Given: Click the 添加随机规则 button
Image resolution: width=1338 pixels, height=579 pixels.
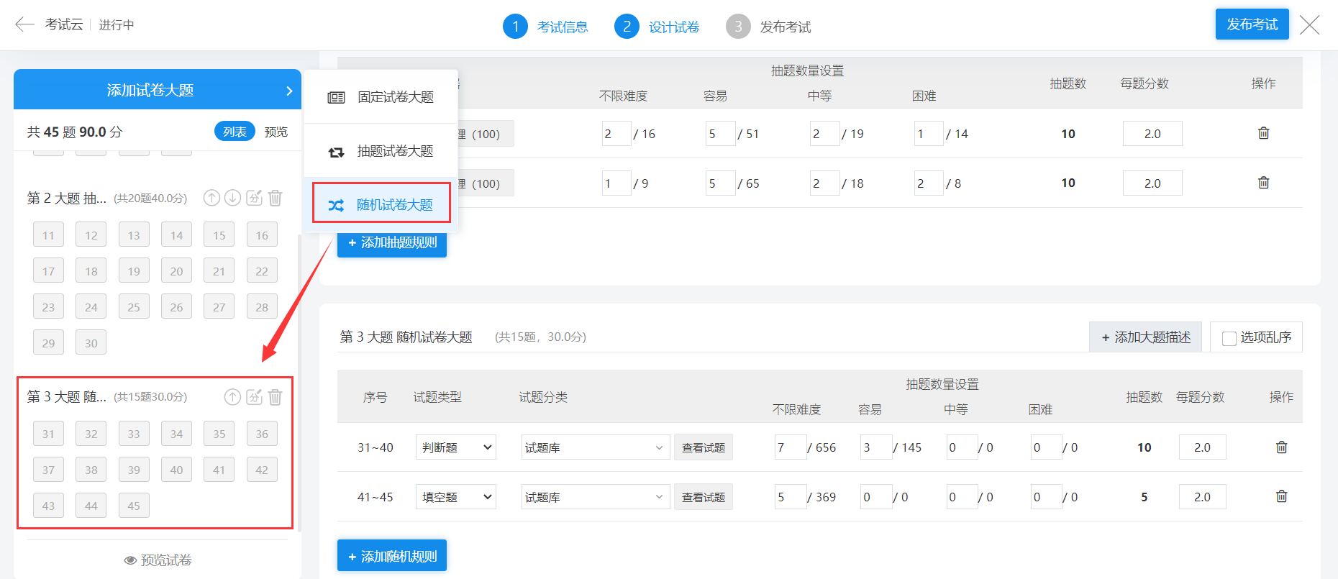Looking at the screenshot, I should pyautogui.click(x=392, y=556).
